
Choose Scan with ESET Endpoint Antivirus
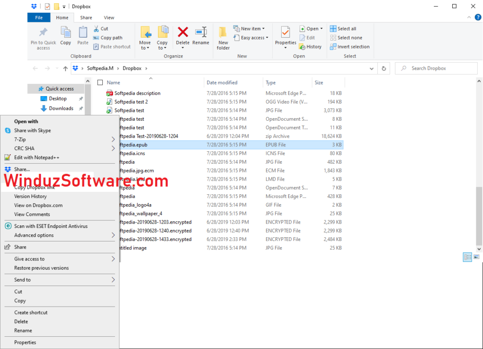click(60, 226)
